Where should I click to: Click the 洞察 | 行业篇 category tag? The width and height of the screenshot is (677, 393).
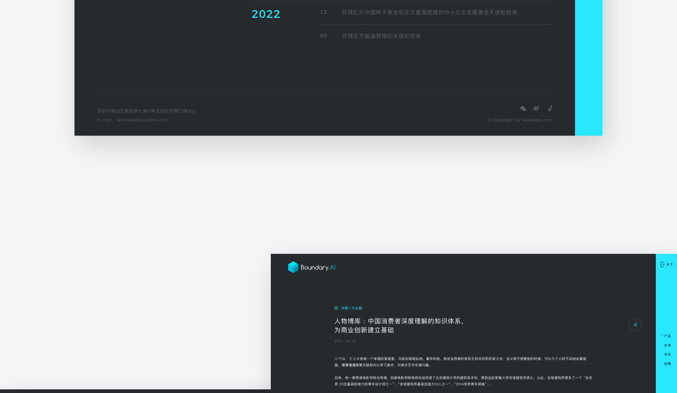point(352,308)
